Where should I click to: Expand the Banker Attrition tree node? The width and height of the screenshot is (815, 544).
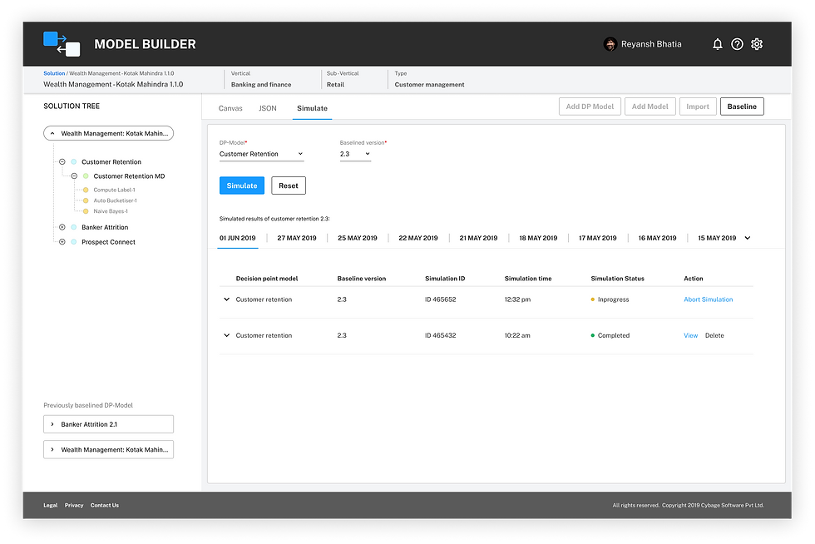point(62,227)
